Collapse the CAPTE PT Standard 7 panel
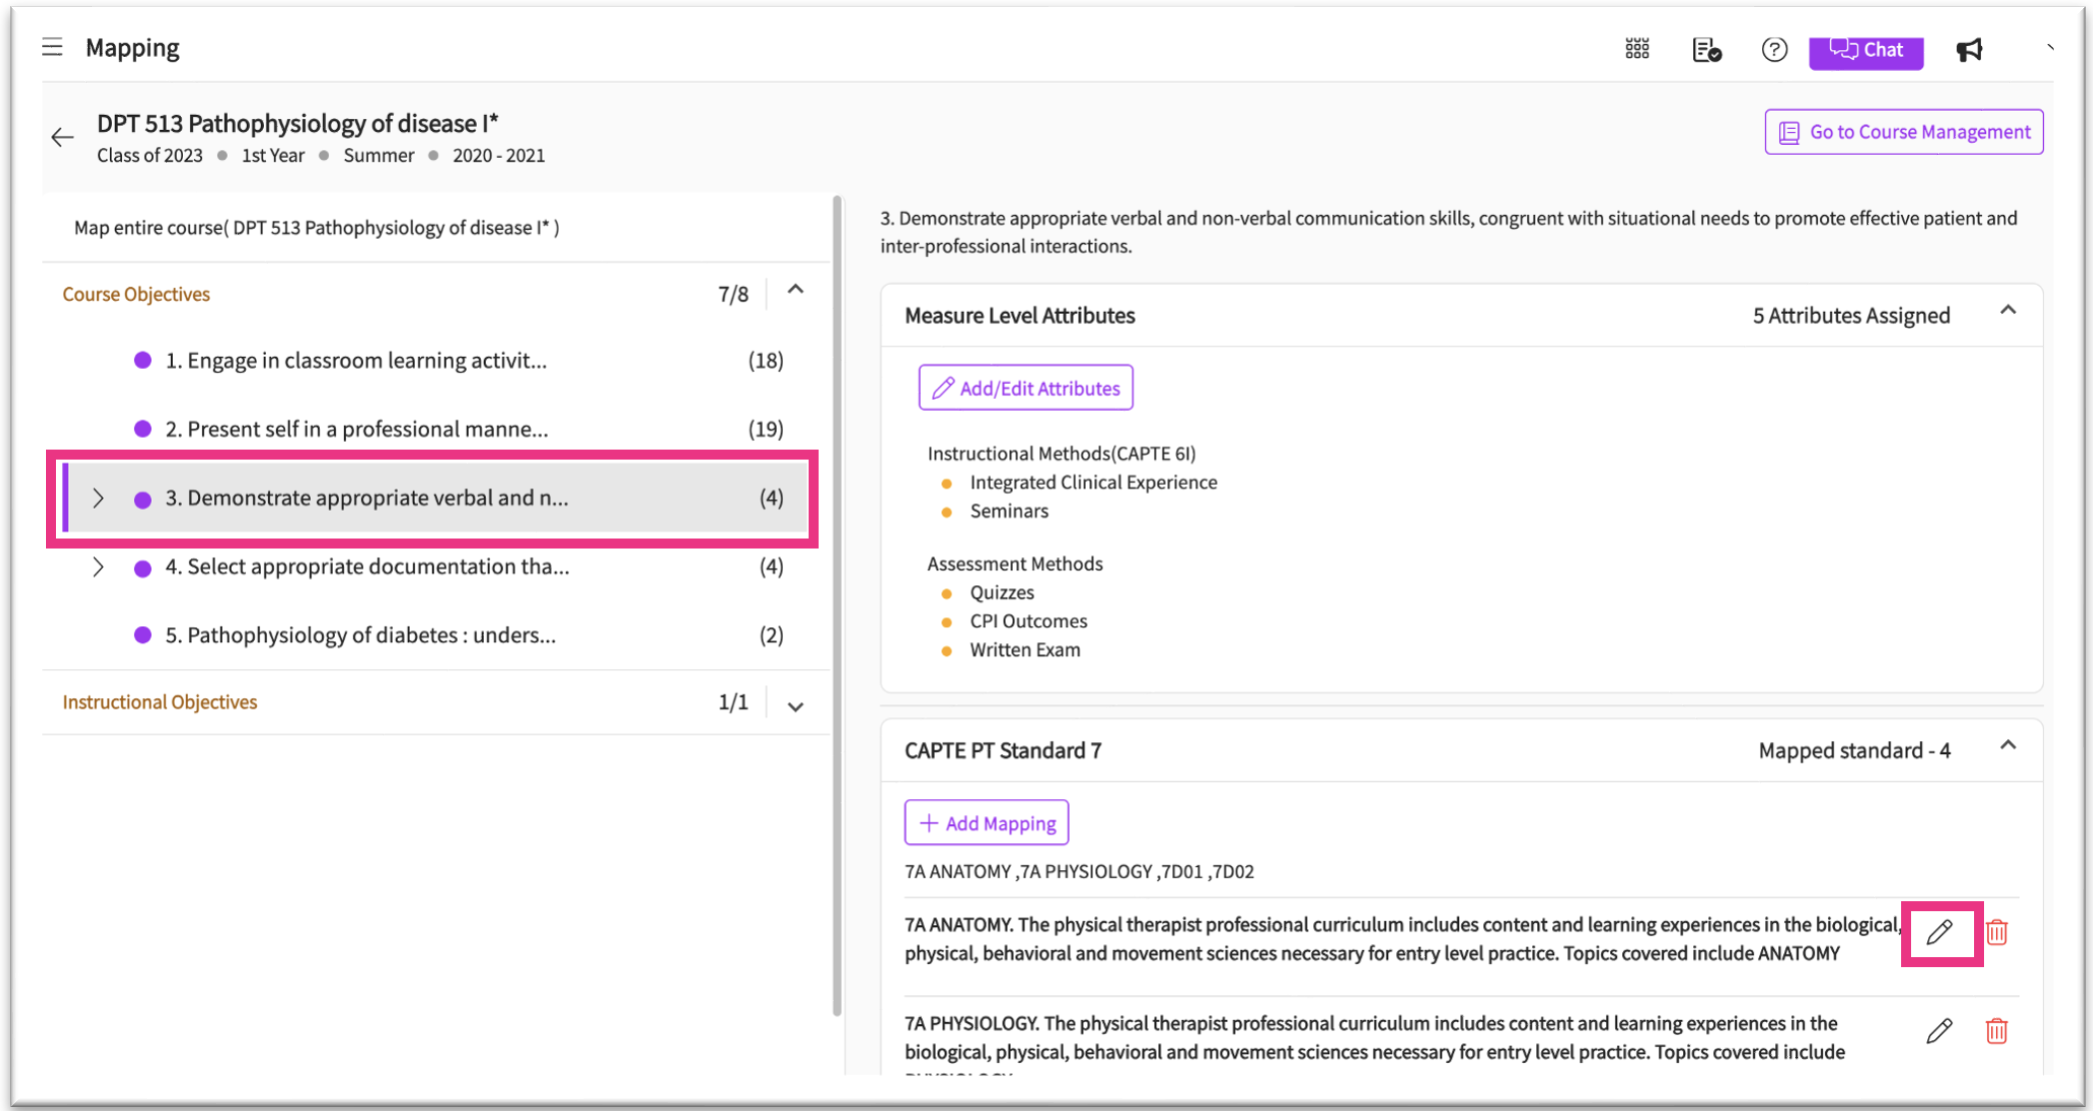Viewport: 2093px width, 1111px height. coord(2007,746)
